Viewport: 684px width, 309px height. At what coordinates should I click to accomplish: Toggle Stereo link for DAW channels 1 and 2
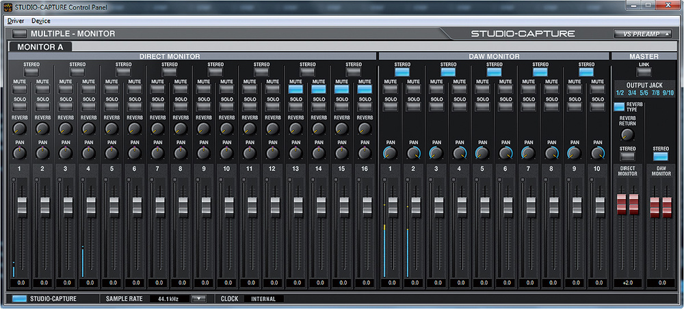(x=402, y=71)
